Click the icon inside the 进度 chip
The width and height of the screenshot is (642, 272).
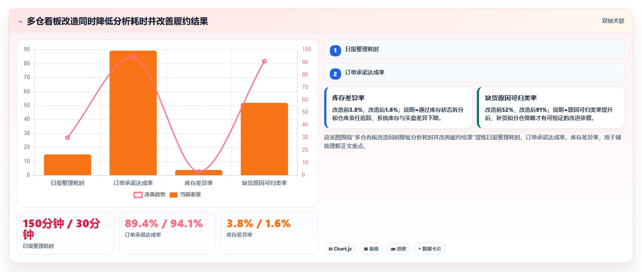tap(393, 249)
